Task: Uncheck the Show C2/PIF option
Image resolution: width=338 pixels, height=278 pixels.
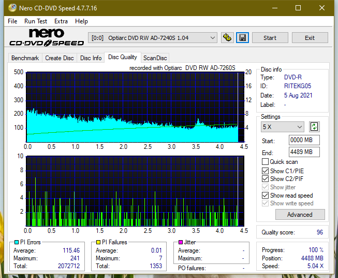Action: coord(265,179)
